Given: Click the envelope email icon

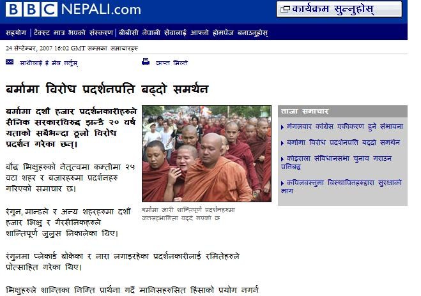Looking at the screenshot, I should (x=10, y=63).
